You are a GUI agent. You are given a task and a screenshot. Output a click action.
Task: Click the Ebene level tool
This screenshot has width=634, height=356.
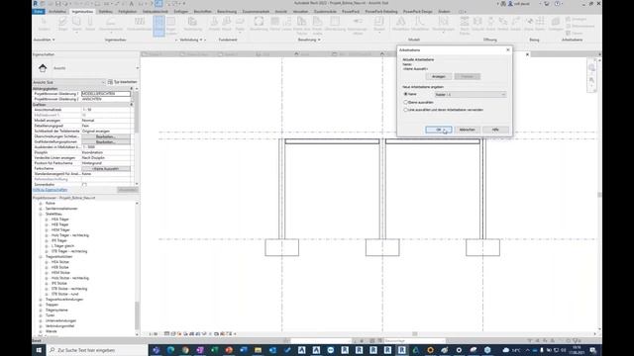(x=529, y=24)
